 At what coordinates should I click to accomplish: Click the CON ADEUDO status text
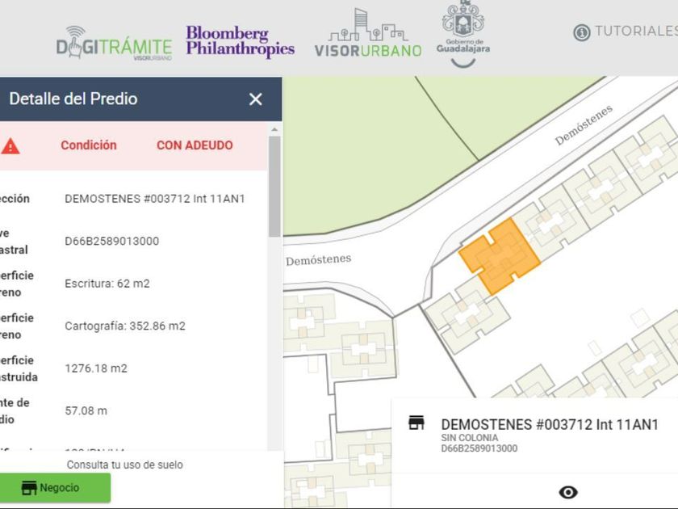(x=195, y=145)
